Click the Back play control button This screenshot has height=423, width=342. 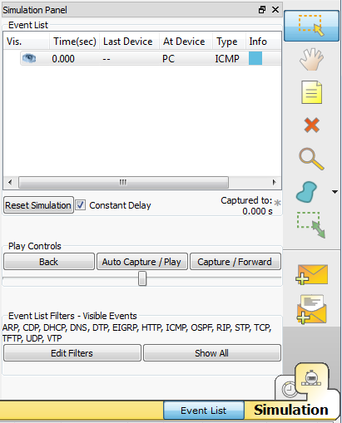[49, 262]
